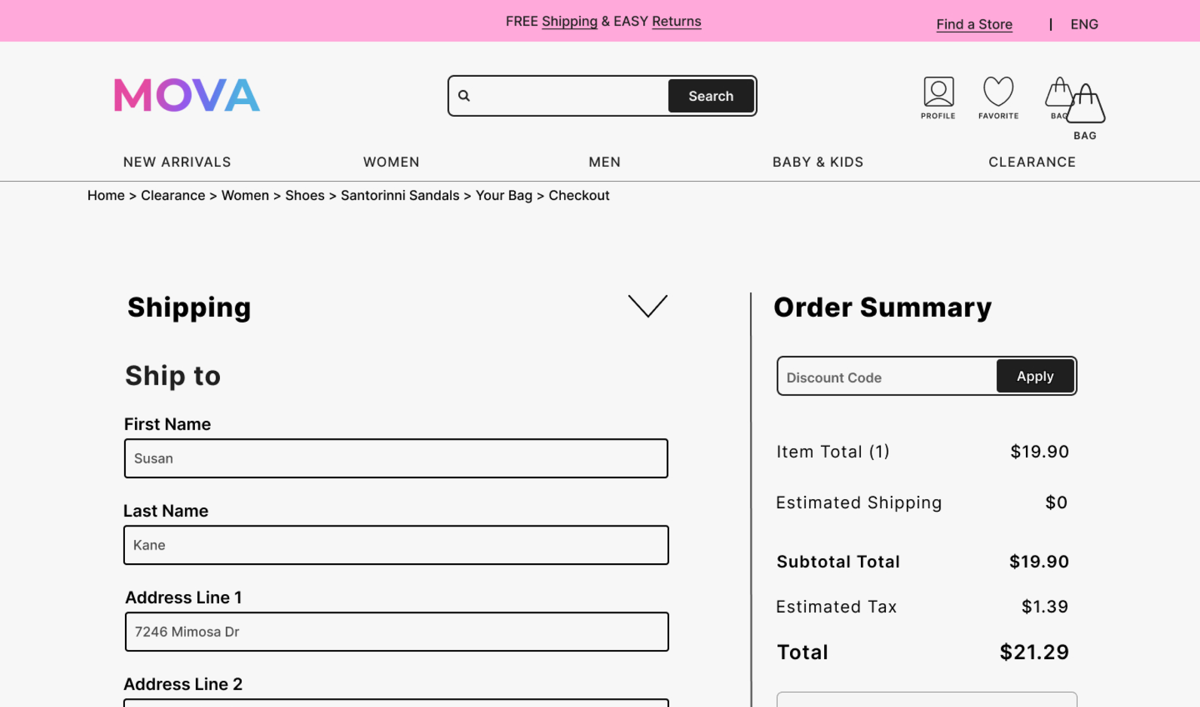Click the magnifier icon in search box

click(x=464, y=96)
